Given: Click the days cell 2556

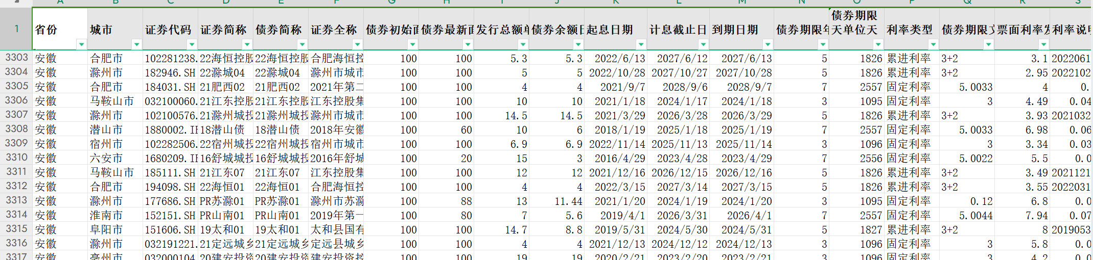Looking at the screenshot, I should coord(857,158).
